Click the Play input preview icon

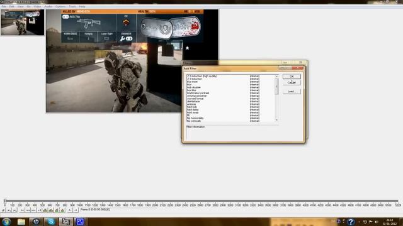[9, 210]
